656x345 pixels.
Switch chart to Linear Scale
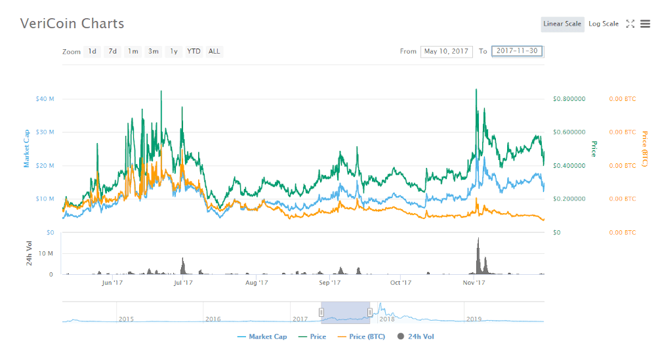562,24
